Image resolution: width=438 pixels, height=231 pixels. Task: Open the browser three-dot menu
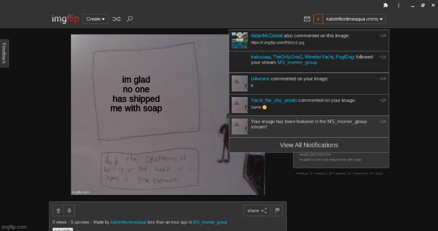click(399, 6)
